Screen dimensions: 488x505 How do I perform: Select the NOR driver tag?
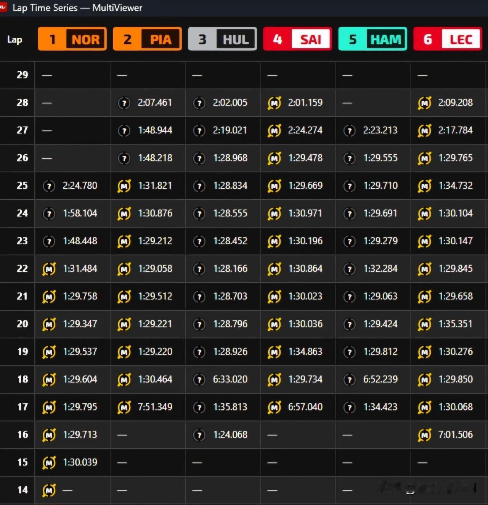72,39
